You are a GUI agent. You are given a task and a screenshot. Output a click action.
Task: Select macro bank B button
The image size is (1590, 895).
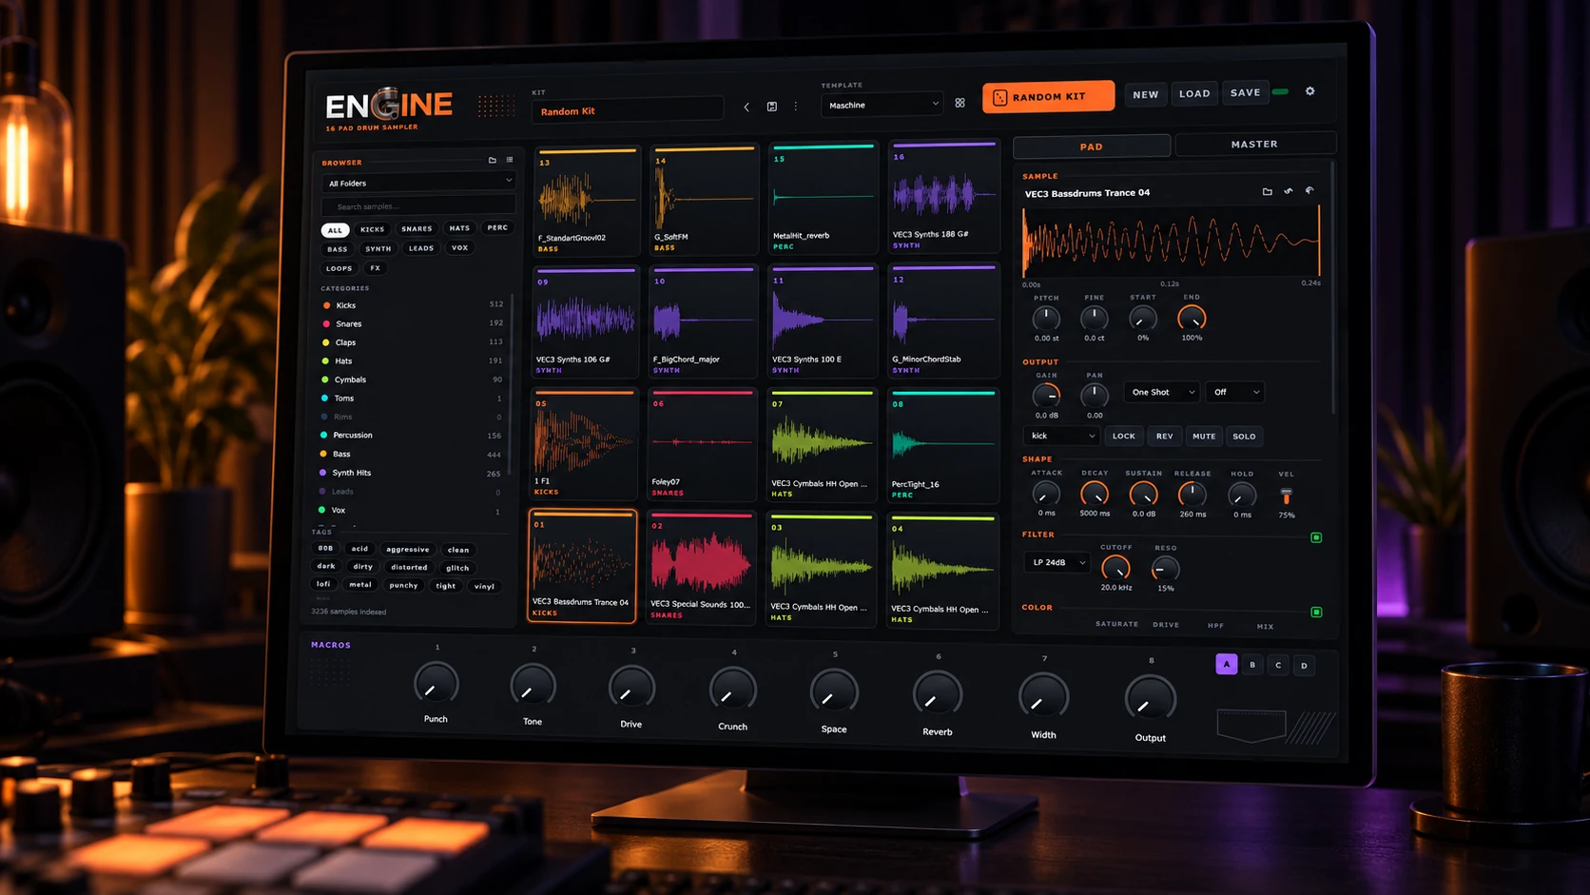click(1252, 665)
